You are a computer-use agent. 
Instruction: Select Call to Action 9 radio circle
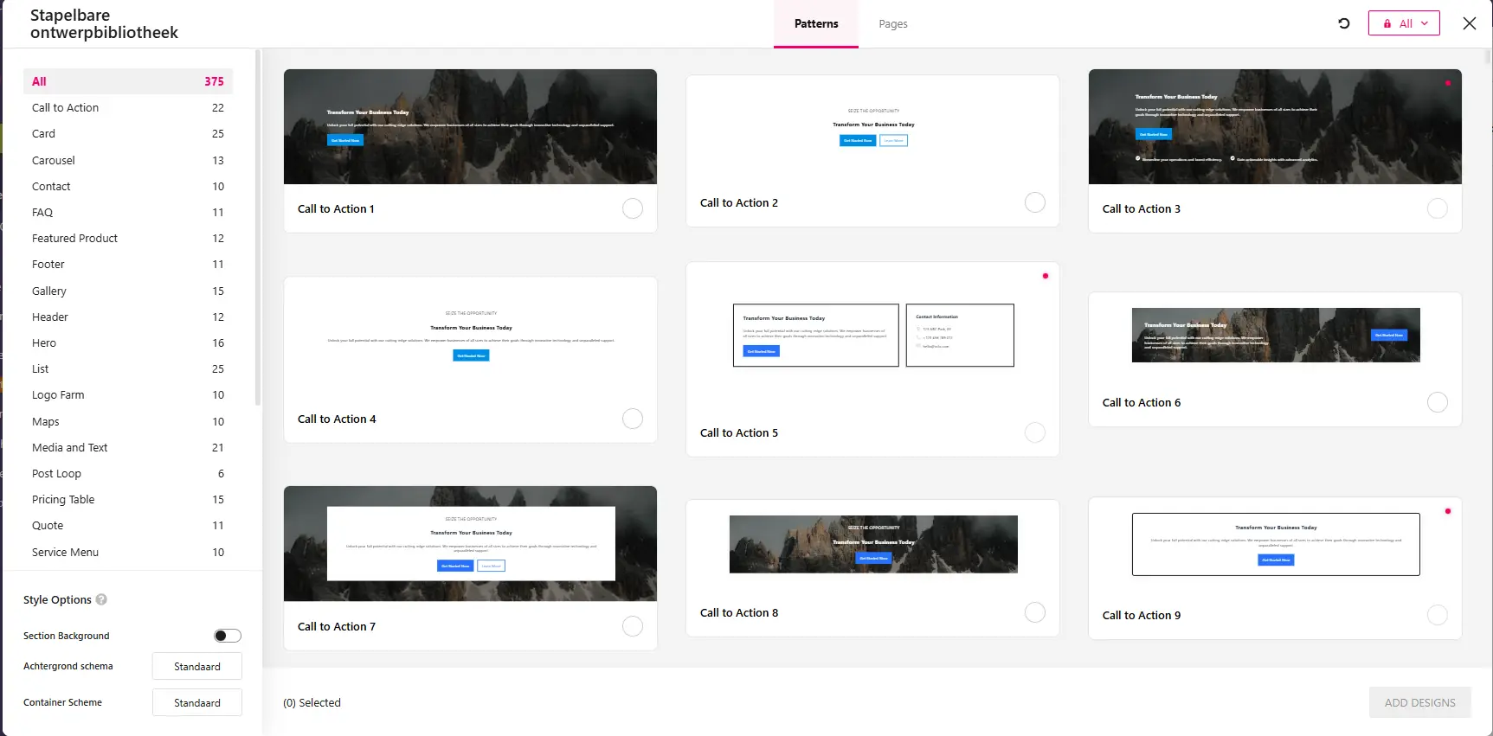pyautogui.click(x=1438, y=615)
